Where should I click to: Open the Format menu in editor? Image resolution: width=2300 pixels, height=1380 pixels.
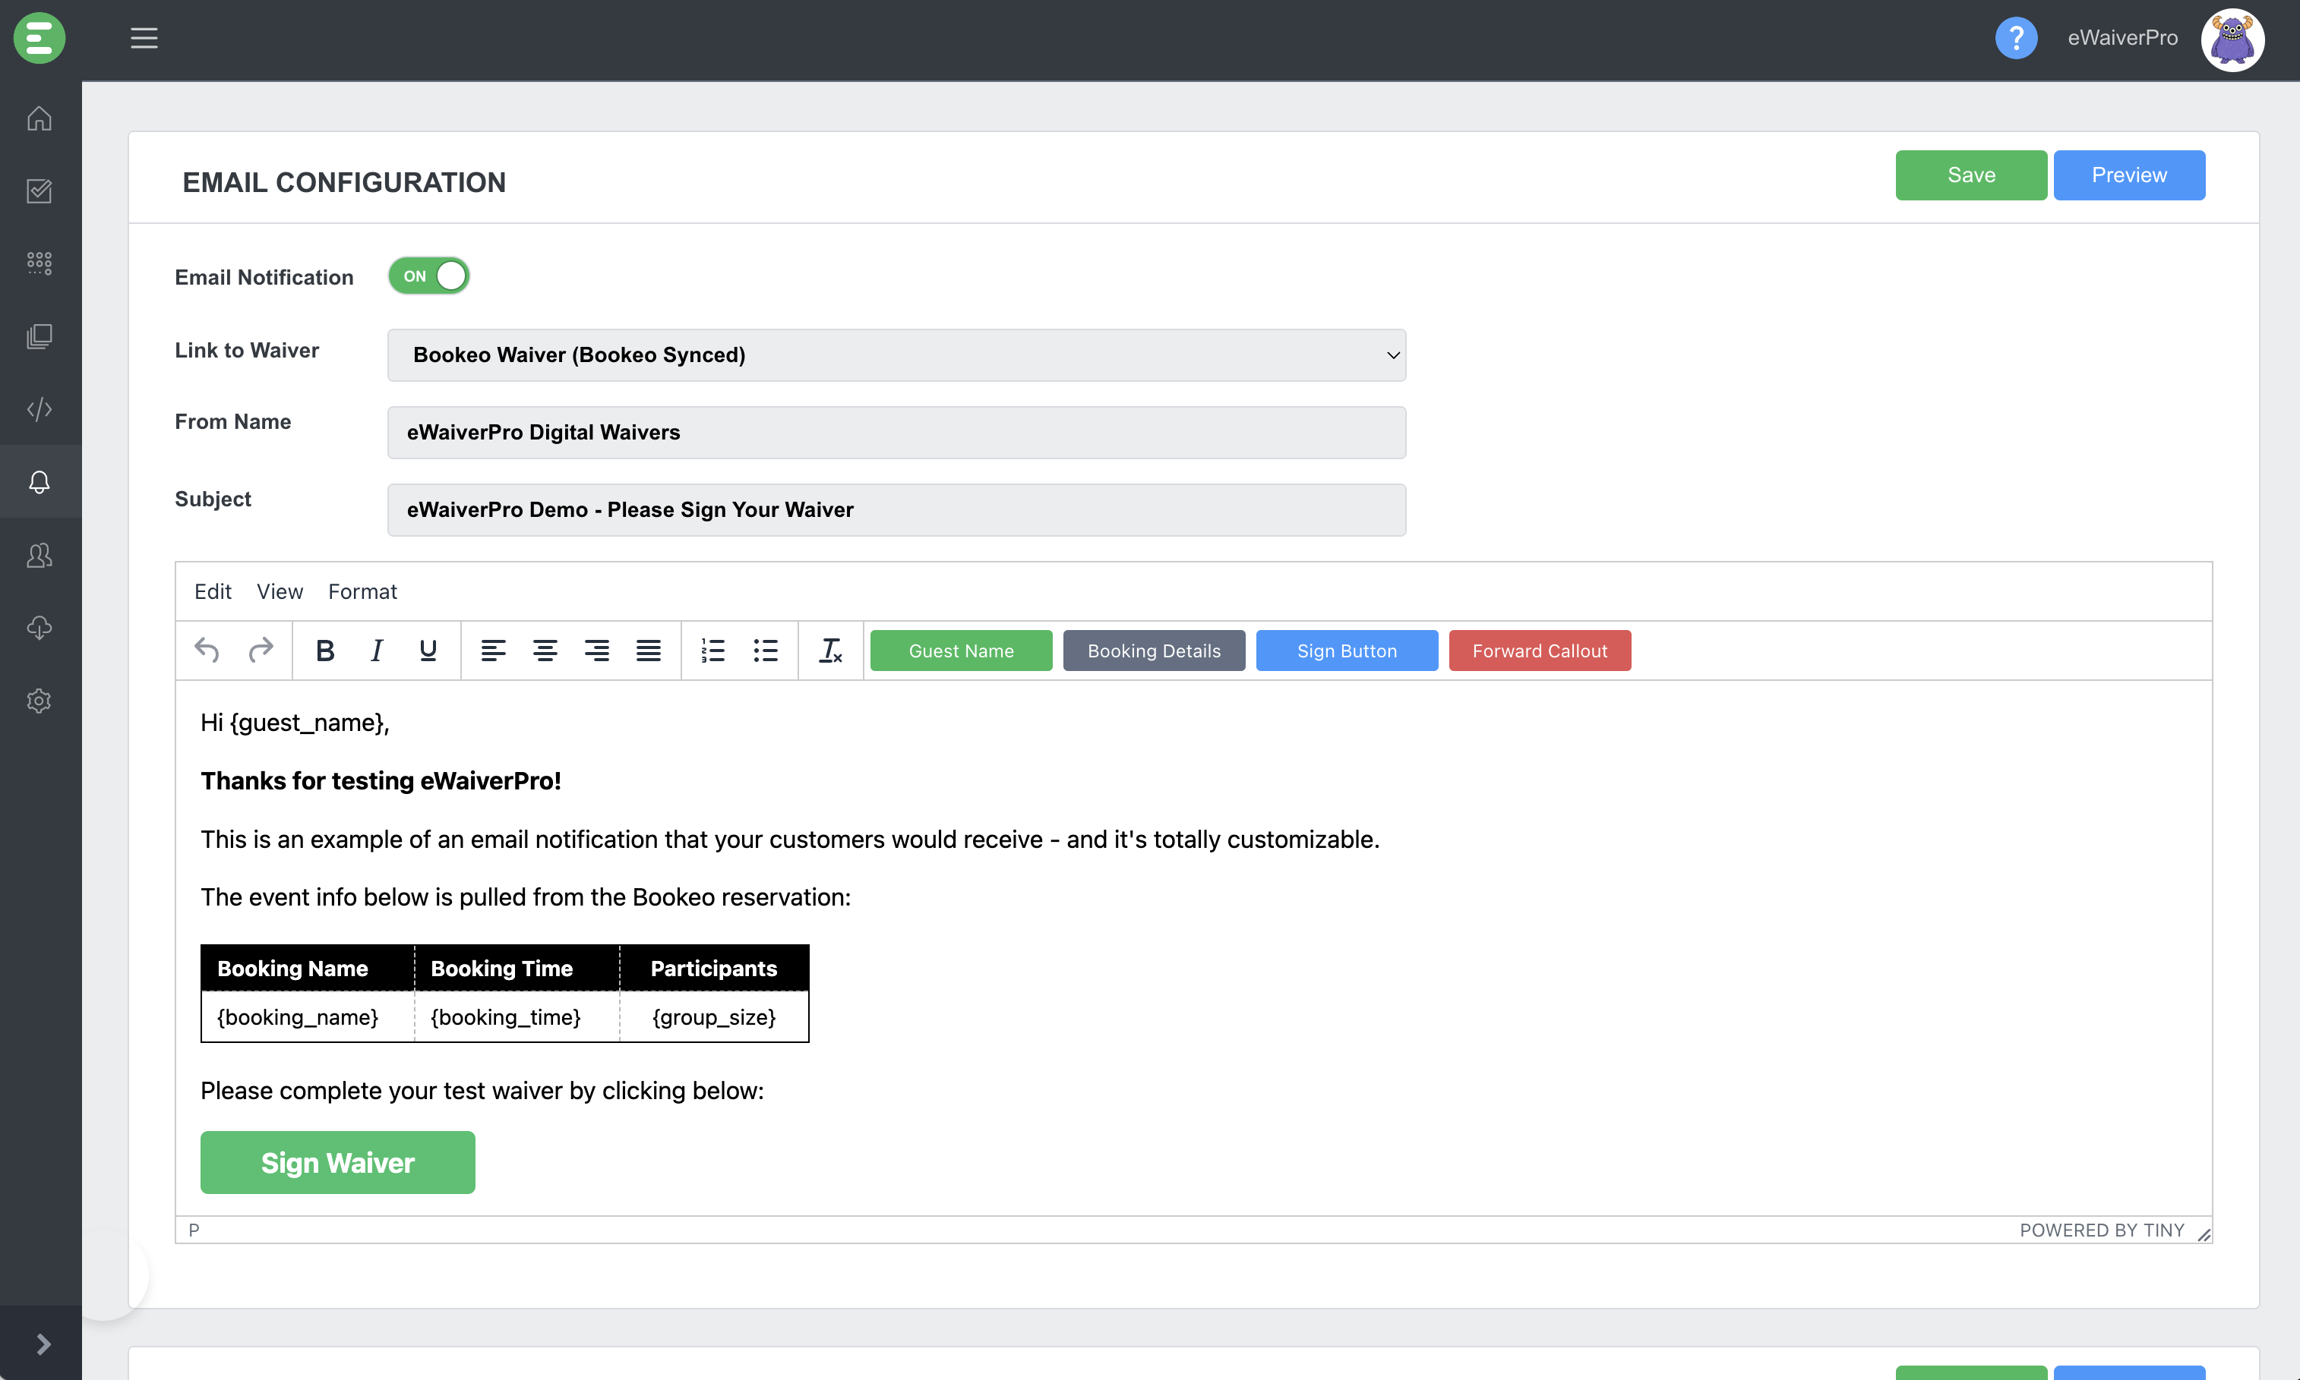[362, 591]
